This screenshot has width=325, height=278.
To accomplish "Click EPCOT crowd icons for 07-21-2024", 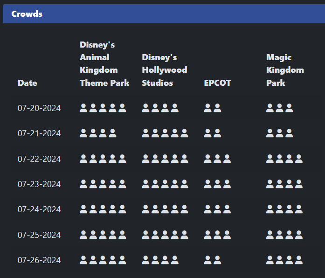I will pos(213,133).
